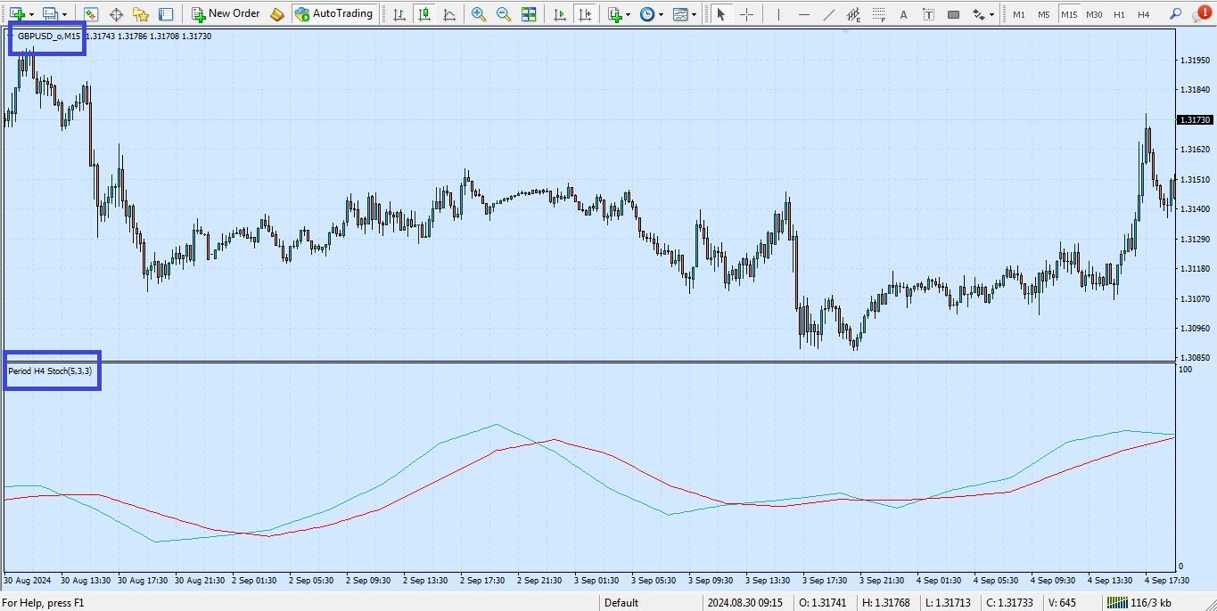
Task: Click the Period H4 Stoch(5,3,3) label
Action: (50, 371)
